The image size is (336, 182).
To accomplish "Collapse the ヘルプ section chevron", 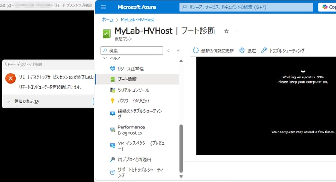I will point(105,58).
